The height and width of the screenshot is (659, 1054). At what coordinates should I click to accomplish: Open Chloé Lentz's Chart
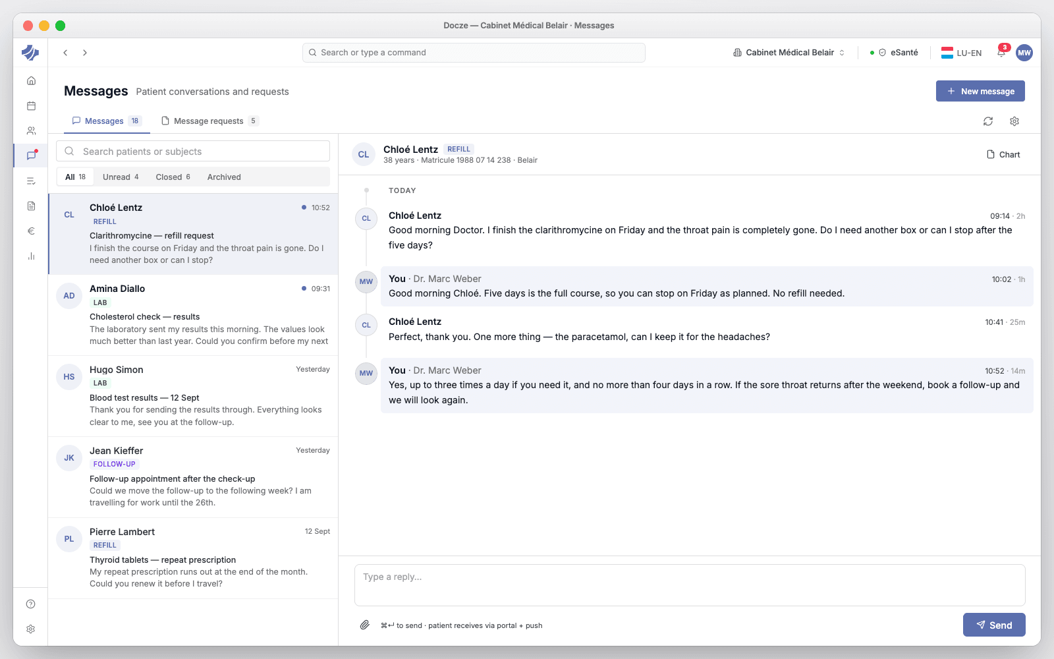(1003, 154)
